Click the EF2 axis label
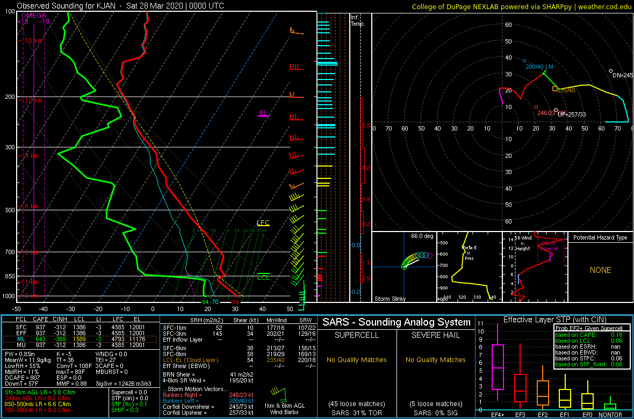Image resolution: width=634 pixels, height=419 pixels. pos(542,414)
